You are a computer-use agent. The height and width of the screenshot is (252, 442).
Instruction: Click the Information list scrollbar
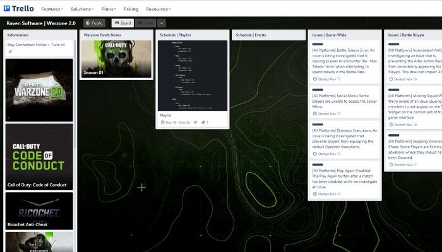(75, 94)
